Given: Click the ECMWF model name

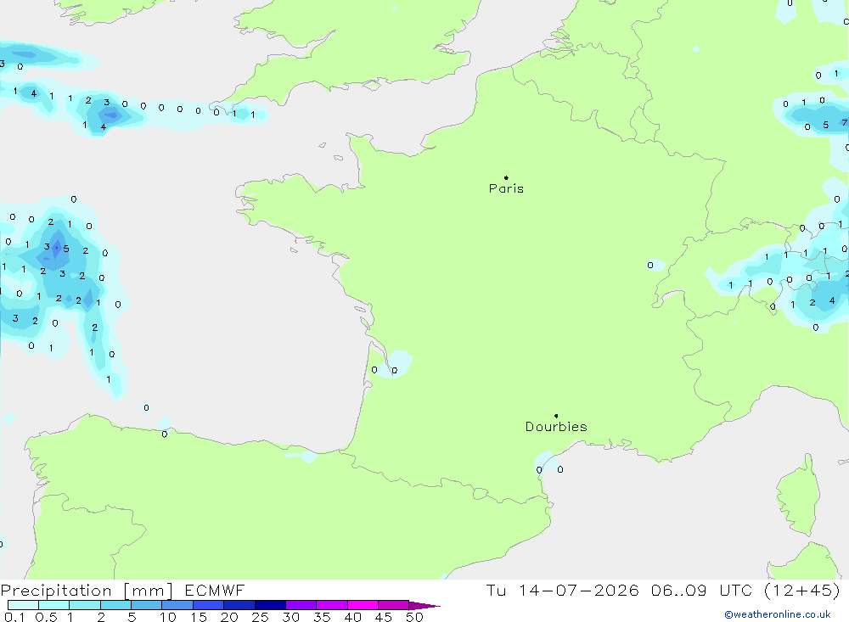Looking at the screenshot, I should pyautogui.click(x=215, y=591).
